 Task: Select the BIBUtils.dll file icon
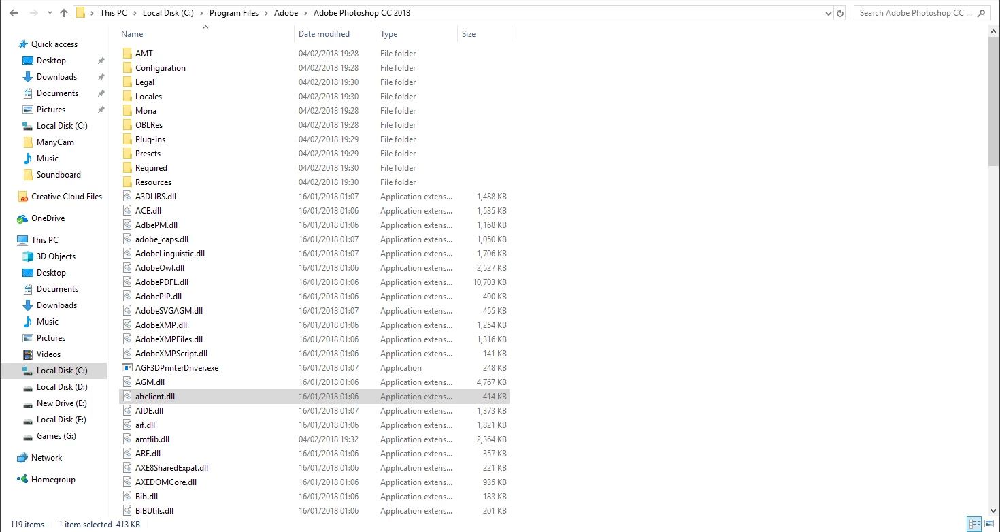click(x=127, y=511)
